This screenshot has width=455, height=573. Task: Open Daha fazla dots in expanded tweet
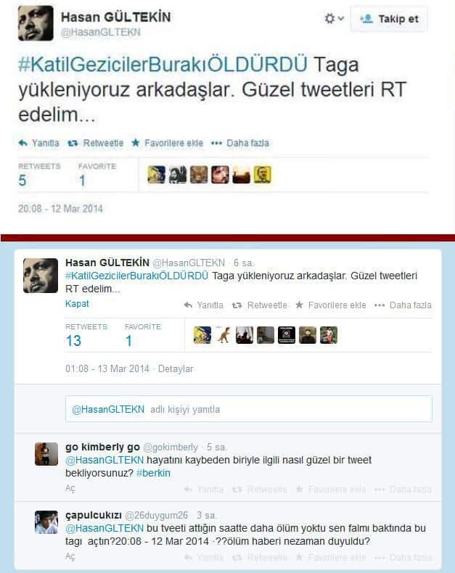(403, 305)
